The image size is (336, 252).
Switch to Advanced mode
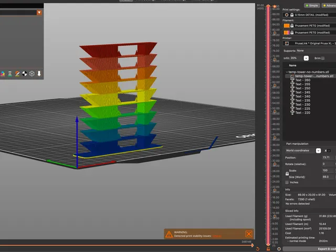(x=329, y=6)
